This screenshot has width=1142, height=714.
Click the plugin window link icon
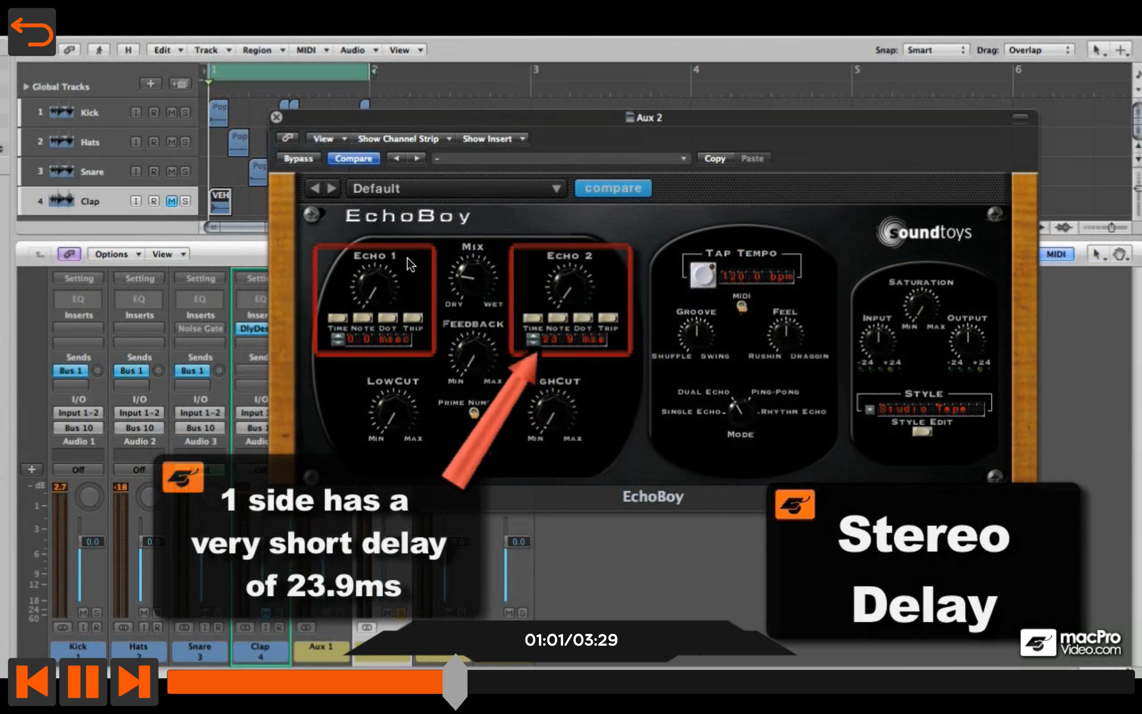[287, 138]
